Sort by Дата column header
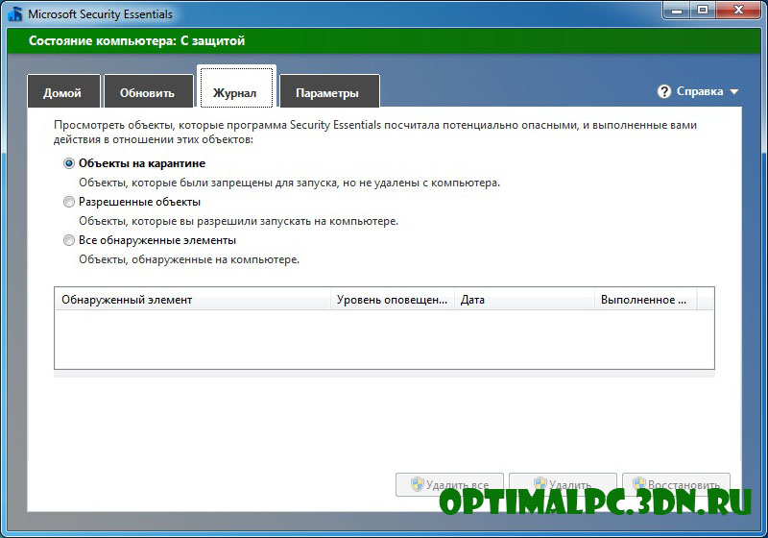This screenshot has height=538, width=768. [524, 300]
